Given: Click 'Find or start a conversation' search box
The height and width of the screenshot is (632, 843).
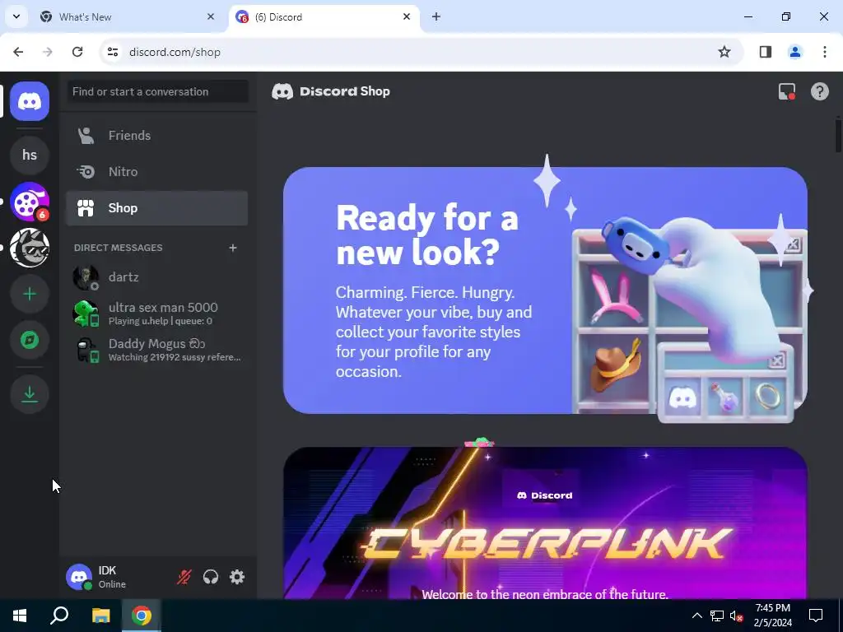Looking at the screenshot, I should tap(157, 91).
